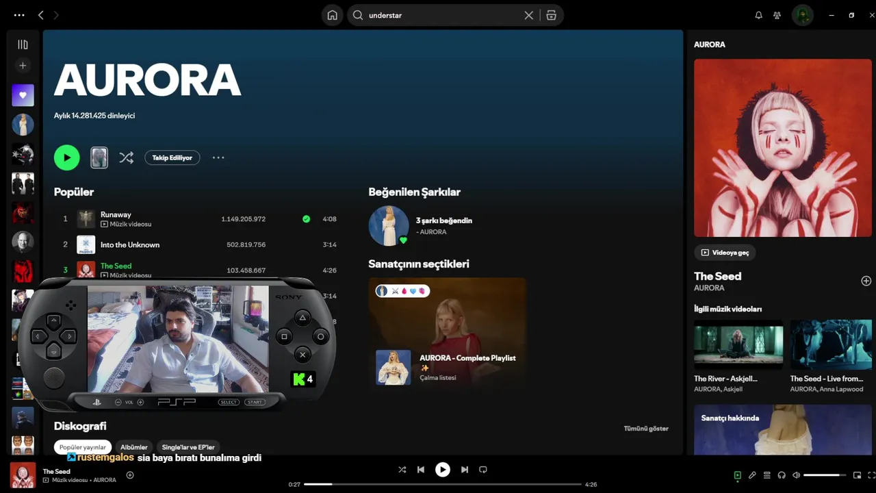
Task: Open the Browse icon in search bar
Action: point(551,15)
